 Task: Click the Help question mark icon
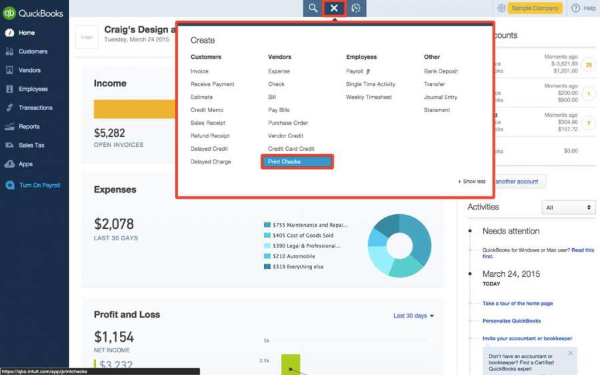576,8
